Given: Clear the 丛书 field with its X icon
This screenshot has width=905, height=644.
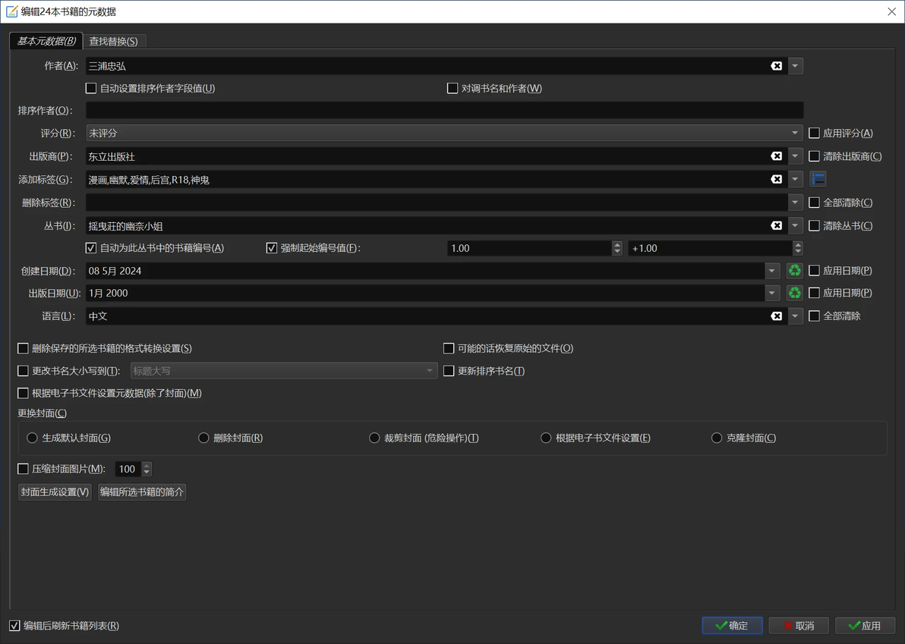Looking at the screenshot, I should 776,225.
